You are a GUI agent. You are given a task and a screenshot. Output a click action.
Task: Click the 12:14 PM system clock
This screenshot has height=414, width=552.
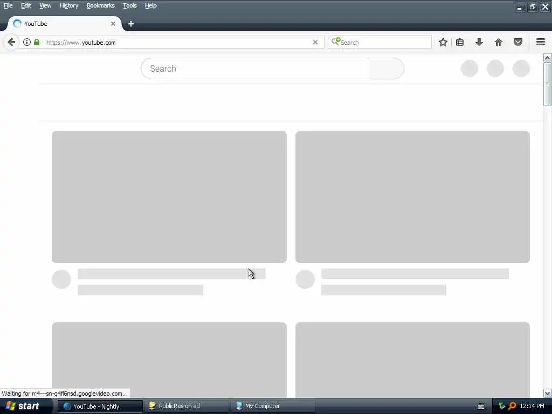pos(532,406)
